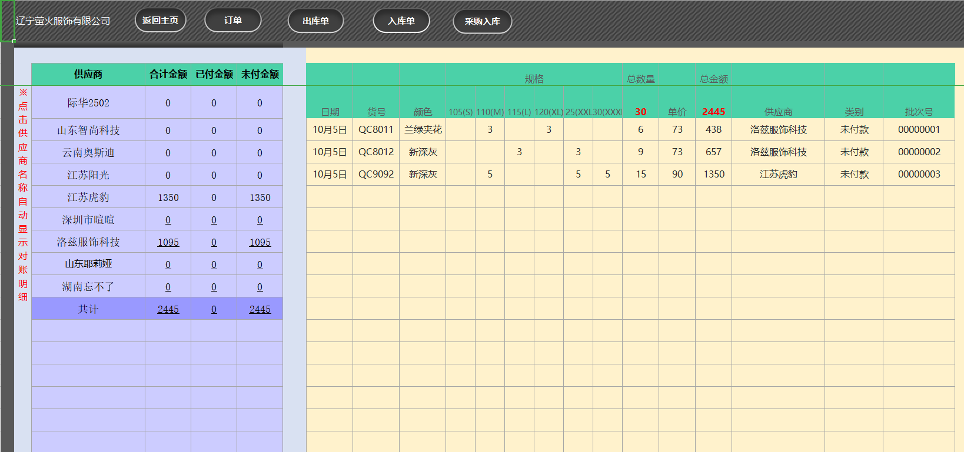
Task: Open the 出库单 button
Action: pos(315,21)
